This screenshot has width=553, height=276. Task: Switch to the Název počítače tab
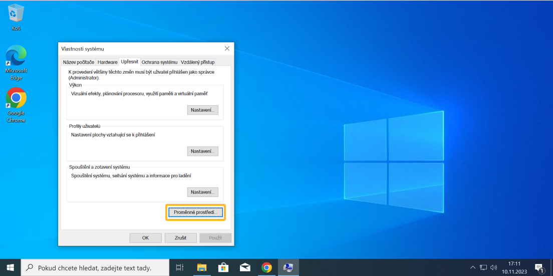click(x=78, y=62)
